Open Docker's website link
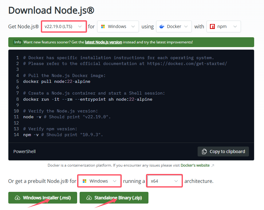Image resolution: width=264 pixels, height=210 pixels. click(195, 165)
